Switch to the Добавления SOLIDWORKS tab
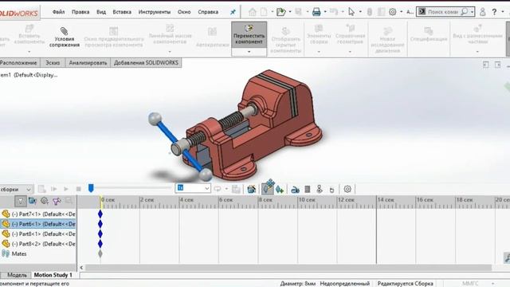Image resolution: width=510 pixels, height=287 pixels. tap(146, 63)
